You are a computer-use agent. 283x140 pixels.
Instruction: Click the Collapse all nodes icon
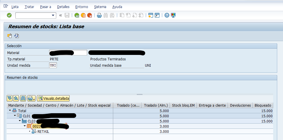16,98
